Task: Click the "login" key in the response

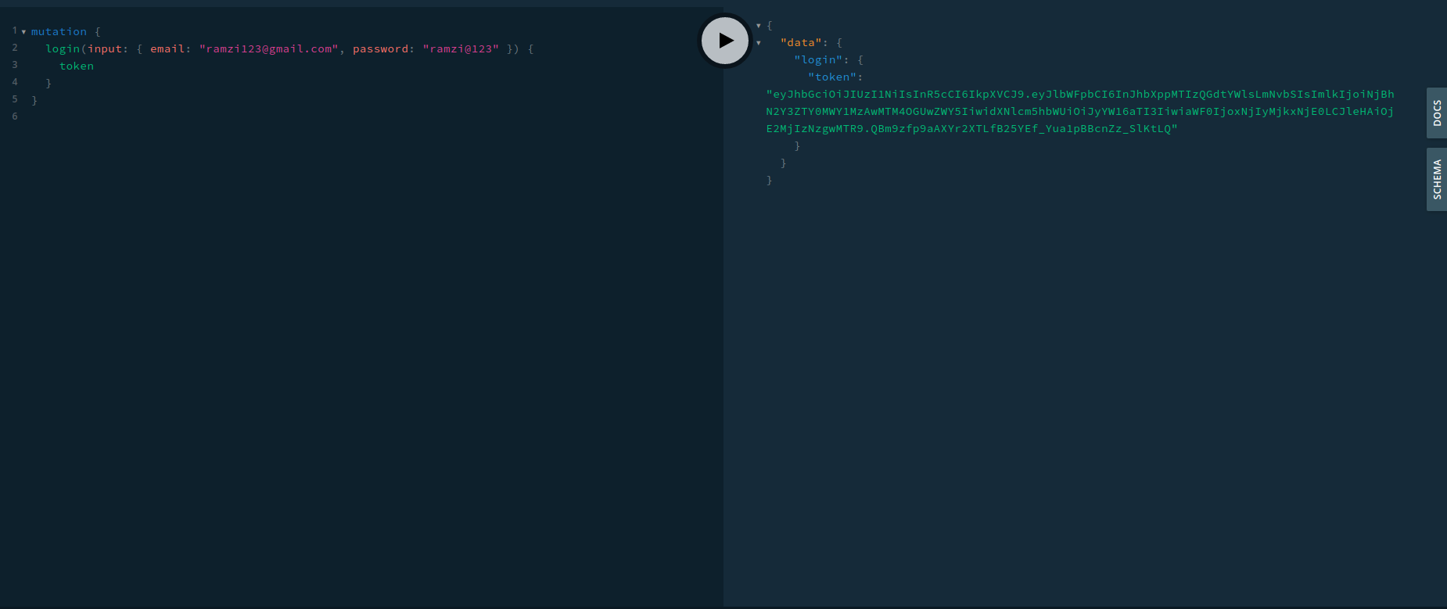Action: 818,60
